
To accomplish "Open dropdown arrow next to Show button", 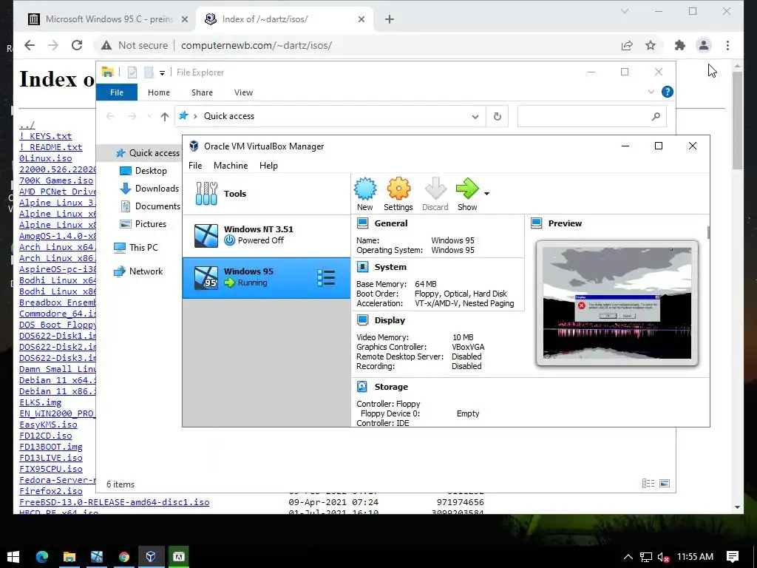I will (486, 194).
